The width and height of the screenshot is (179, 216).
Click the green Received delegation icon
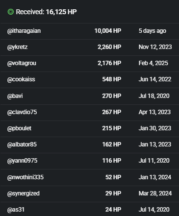(11, 12)
